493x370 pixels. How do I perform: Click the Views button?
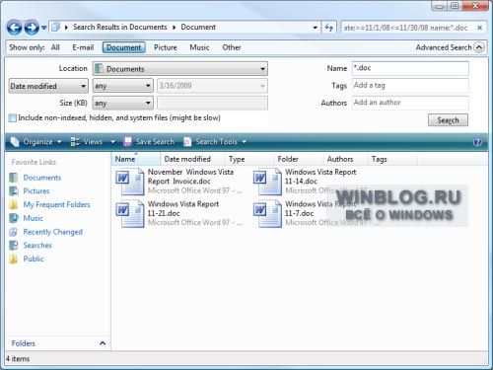click(87, 142)
